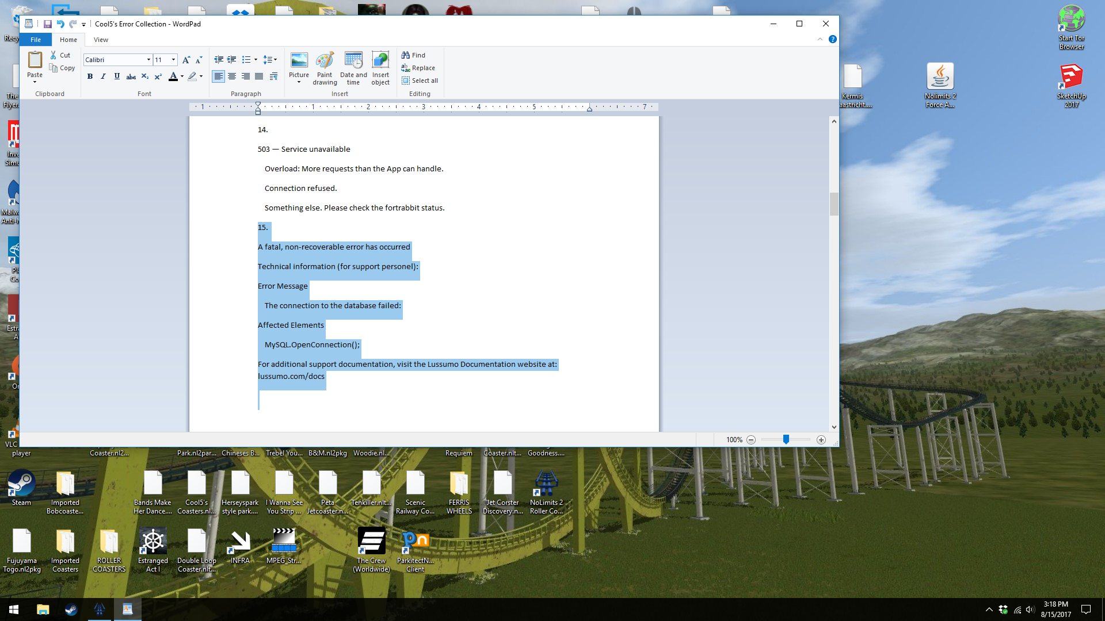Toggle bold formatting

90,76
